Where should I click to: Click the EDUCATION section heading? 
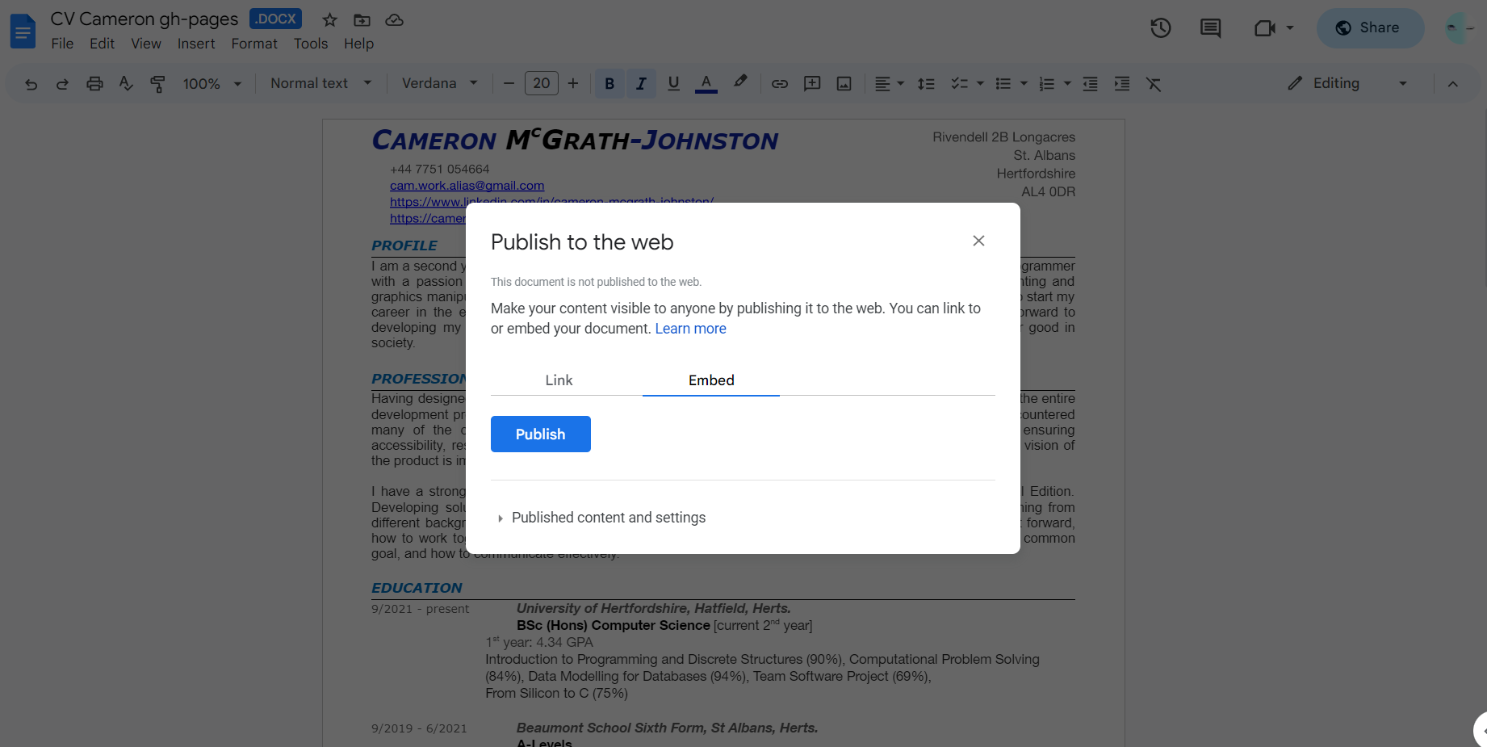(417, 588)
